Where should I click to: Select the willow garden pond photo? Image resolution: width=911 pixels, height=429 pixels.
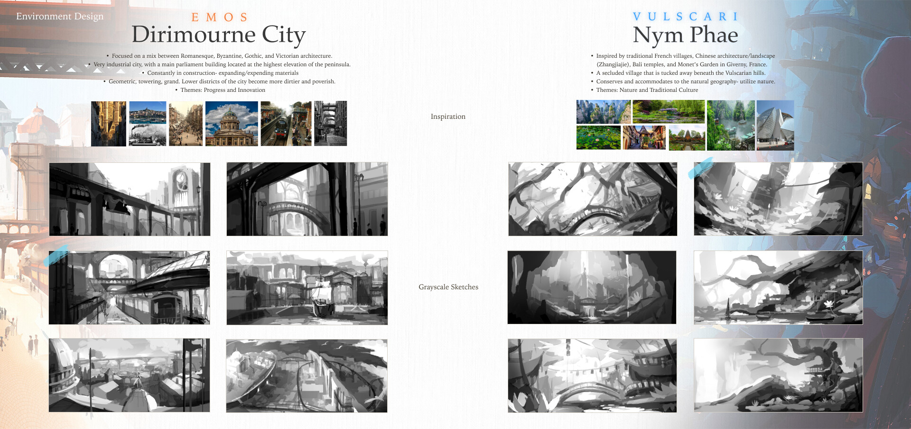click(x=669, y=112)
